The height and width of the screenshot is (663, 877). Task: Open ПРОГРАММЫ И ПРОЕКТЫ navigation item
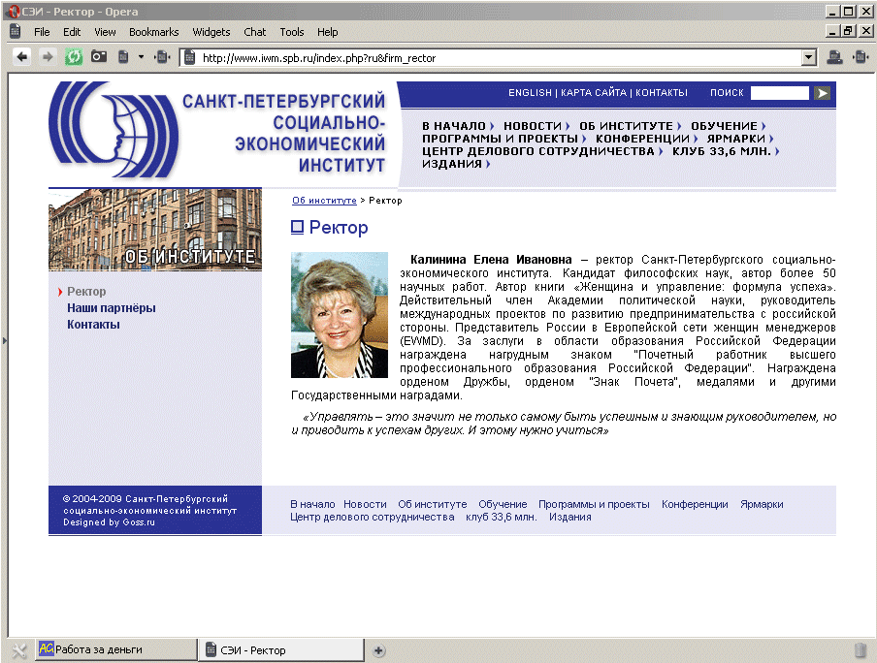500,138
